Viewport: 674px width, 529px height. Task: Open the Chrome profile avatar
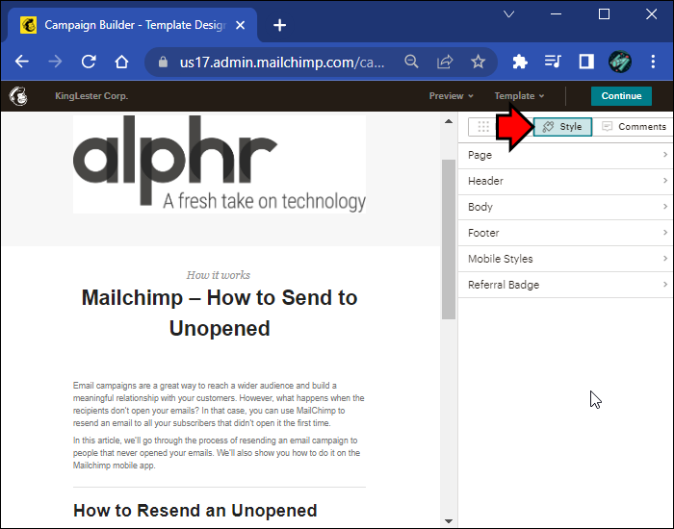(620, 62)
